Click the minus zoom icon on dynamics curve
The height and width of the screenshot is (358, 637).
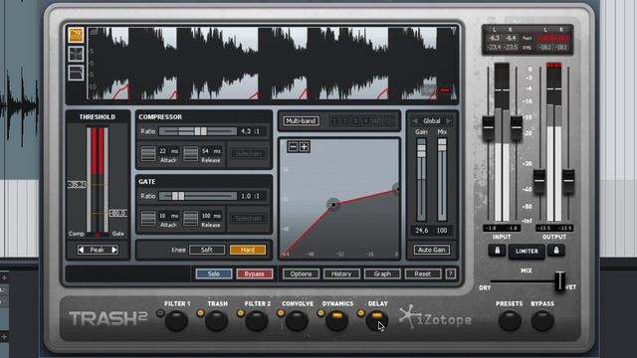pos(293,146)
